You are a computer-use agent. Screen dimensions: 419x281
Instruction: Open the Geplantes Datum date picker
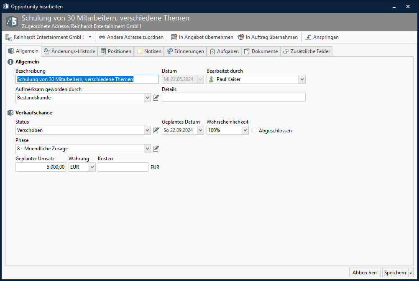coord(200,130)
